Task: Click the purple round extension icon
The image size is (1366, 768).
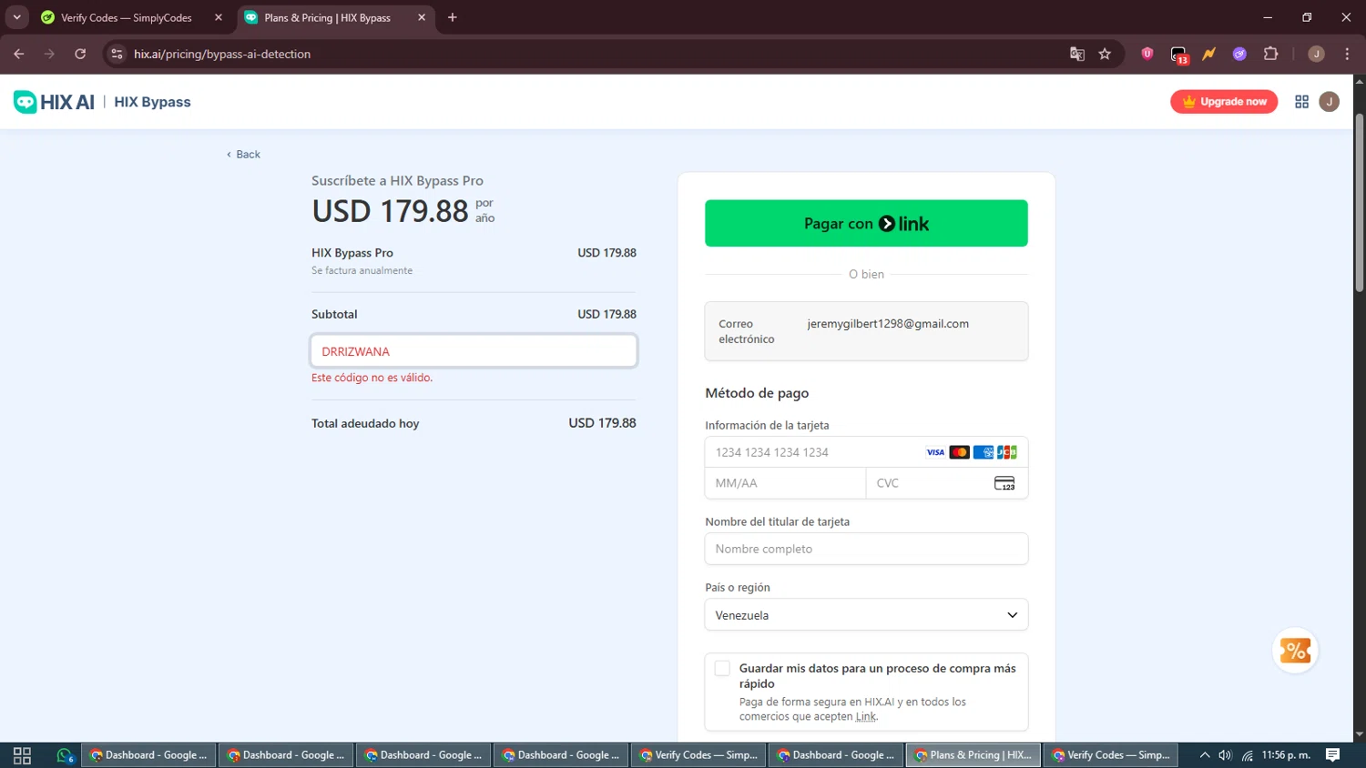Action: pyautogui.click(x=1239, y=54)
